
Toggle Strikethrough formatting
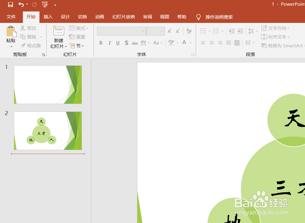(135, 43)
